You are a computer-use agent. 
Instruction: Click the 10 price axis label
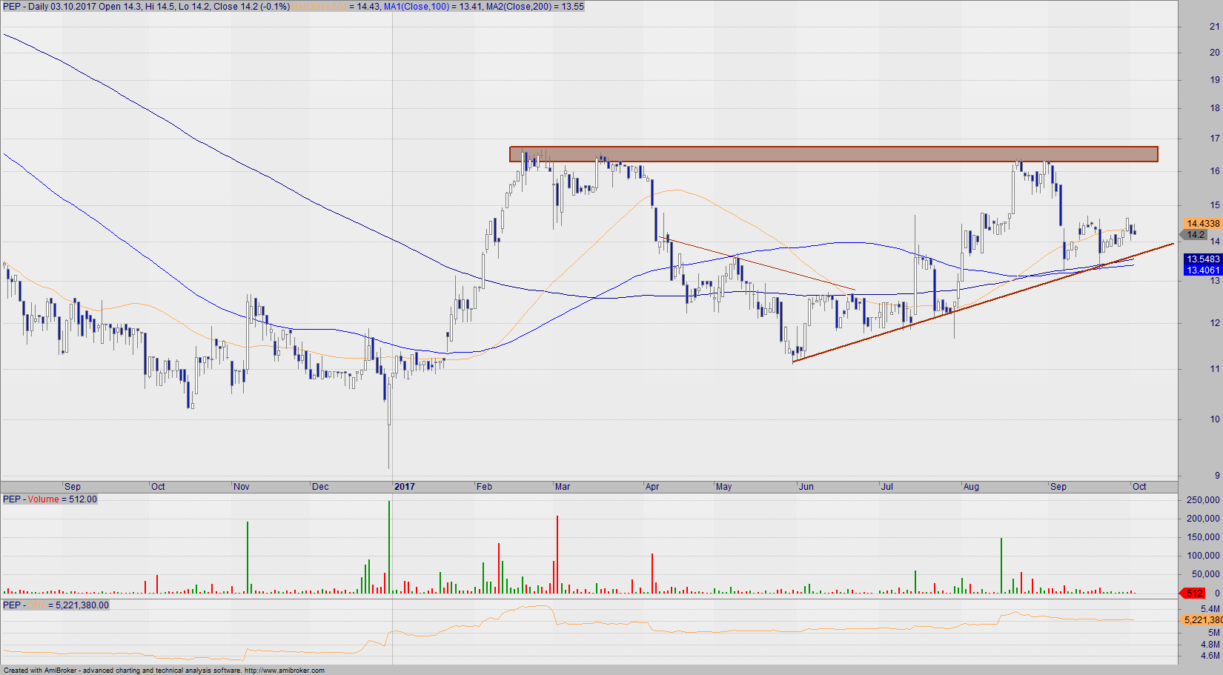point(1214,419)
